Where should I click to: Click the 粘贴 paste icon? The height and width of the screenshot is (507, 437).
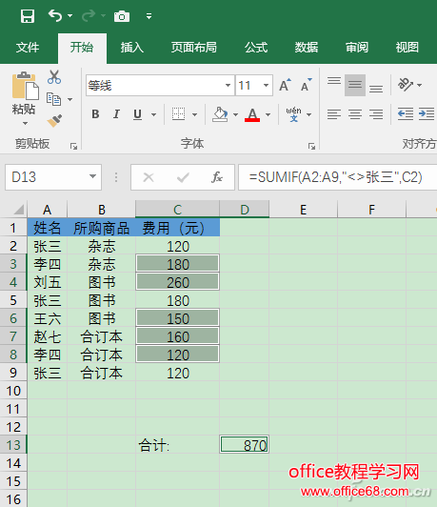(25, 86)
